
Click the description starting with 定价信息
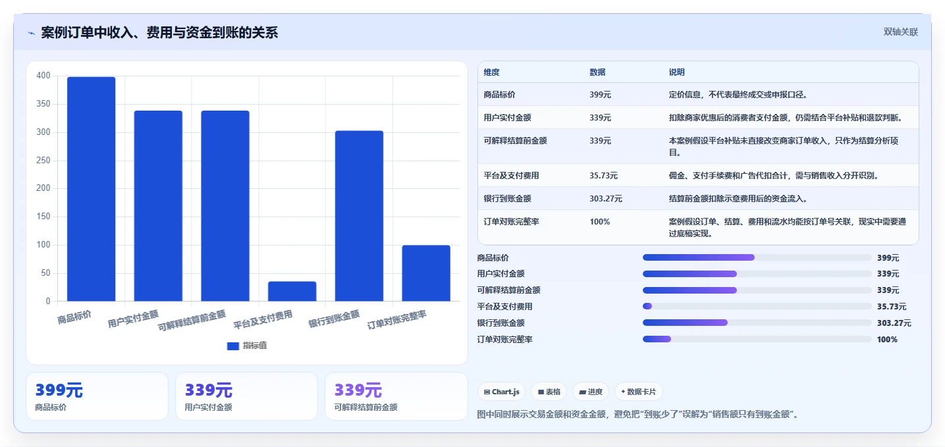click(x=738, y=95)
